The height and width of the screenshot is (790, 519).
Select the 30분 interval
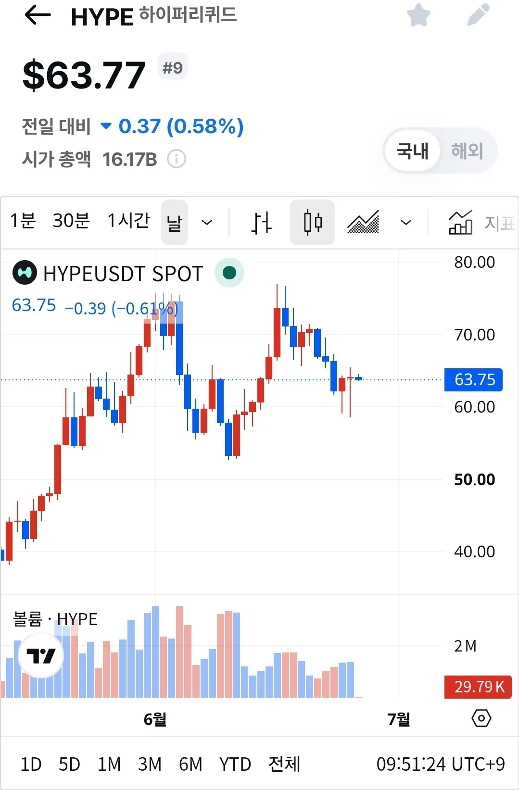(x=71, y=221)
